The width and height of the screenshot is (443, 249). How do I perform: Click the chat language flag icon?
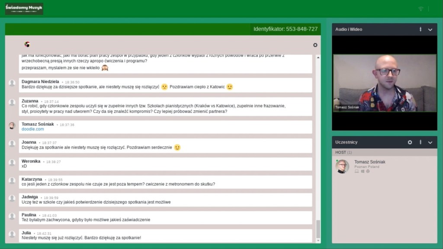27,45
